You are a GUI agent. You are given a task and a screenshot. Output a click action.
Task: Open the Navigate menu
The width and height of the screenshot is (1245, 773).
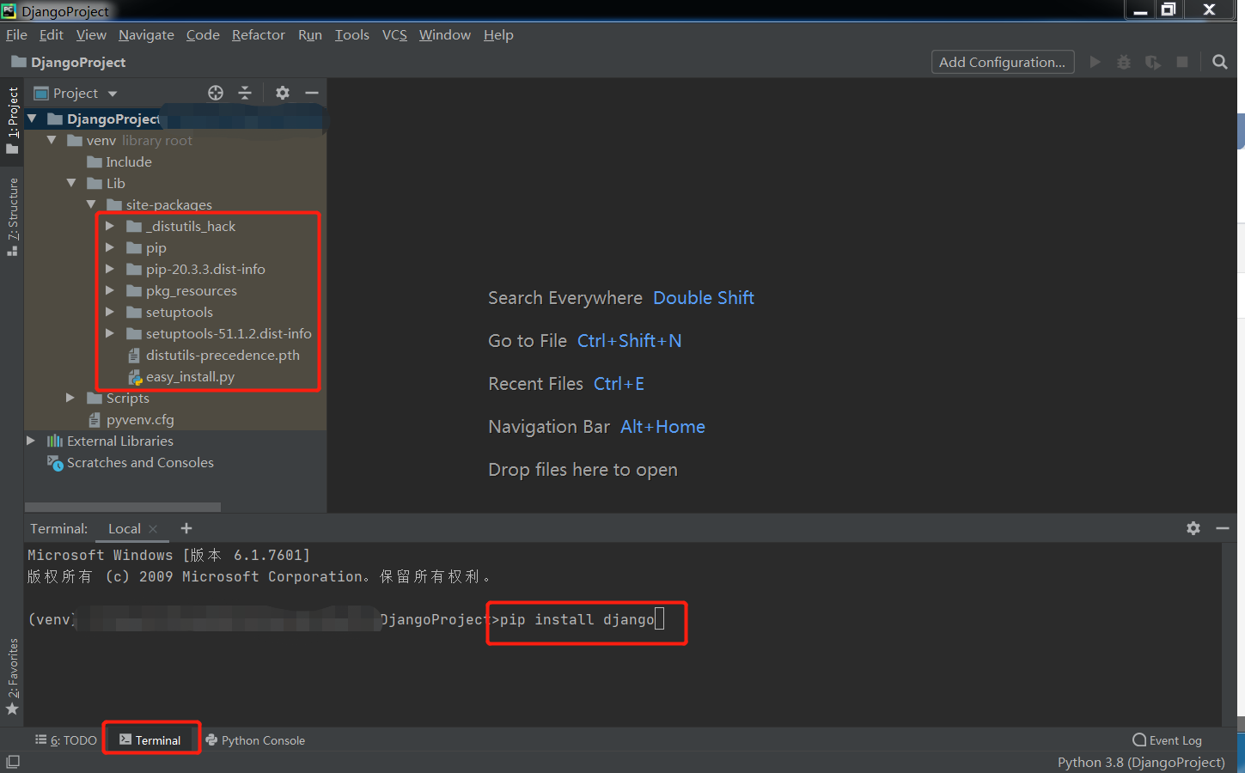[x=146, y=34]
